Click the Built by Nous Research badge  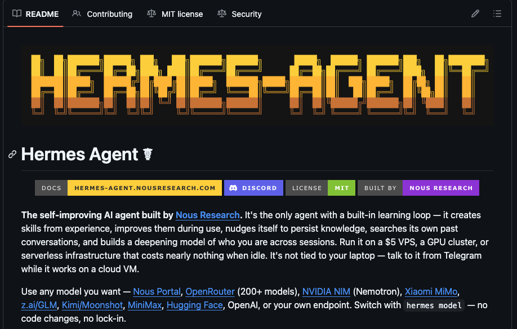click(x=418, y=188)
